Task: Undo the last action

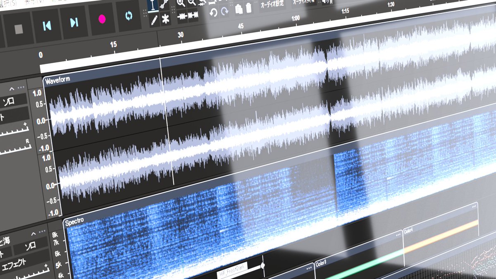Action: pos(214,12)
